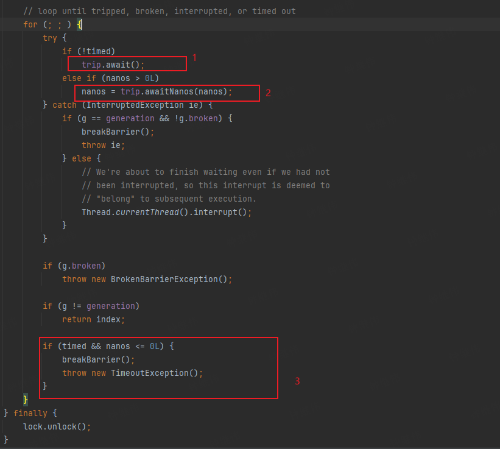Select the throw new TimeoutException() line in box 3
The height and width of the screenshot is (449, 500).
pos(132,373)
